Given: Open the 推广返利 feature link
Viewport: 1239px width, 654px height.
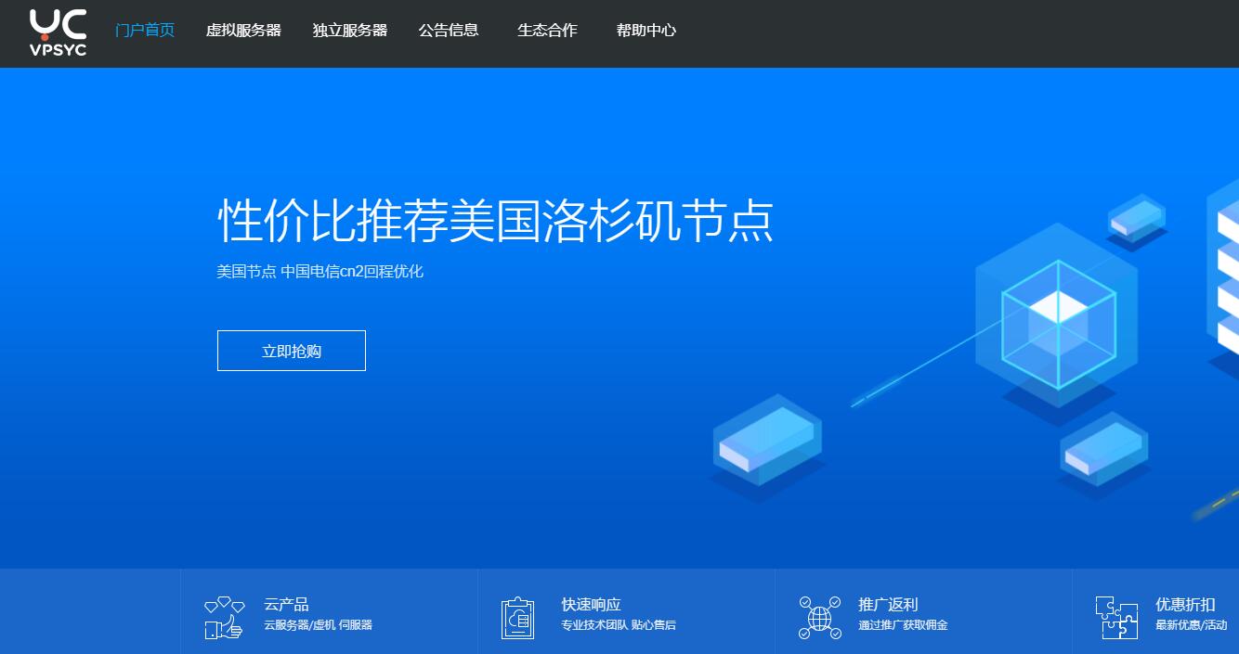Looking at the screenshot, I should coord(888,605).
